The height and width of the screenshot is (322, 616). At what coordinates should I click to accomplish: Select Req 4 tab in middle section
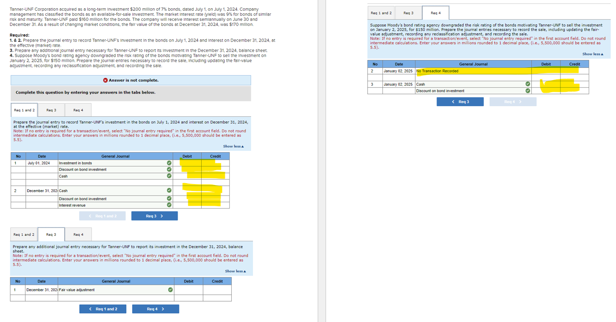click(78, 235)
